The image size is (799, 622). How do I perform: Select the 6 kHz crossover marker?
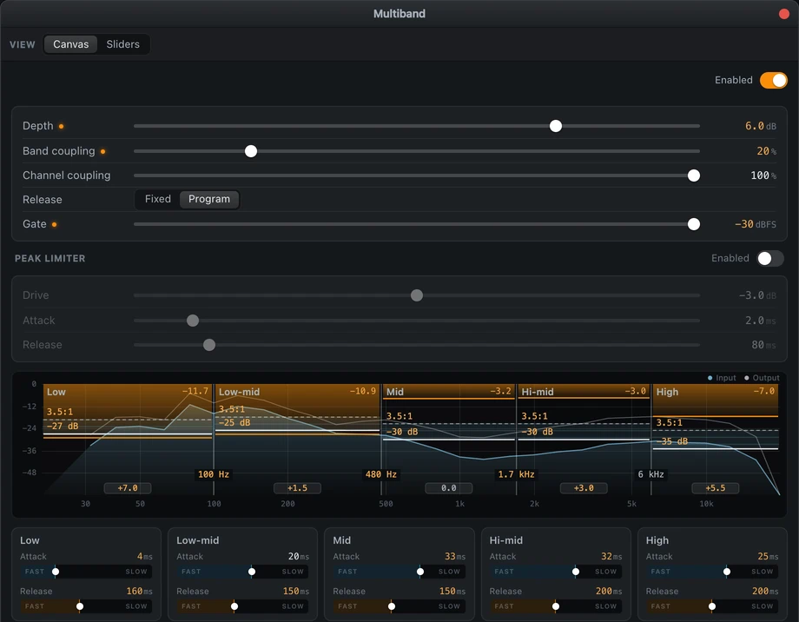point(650,474)
